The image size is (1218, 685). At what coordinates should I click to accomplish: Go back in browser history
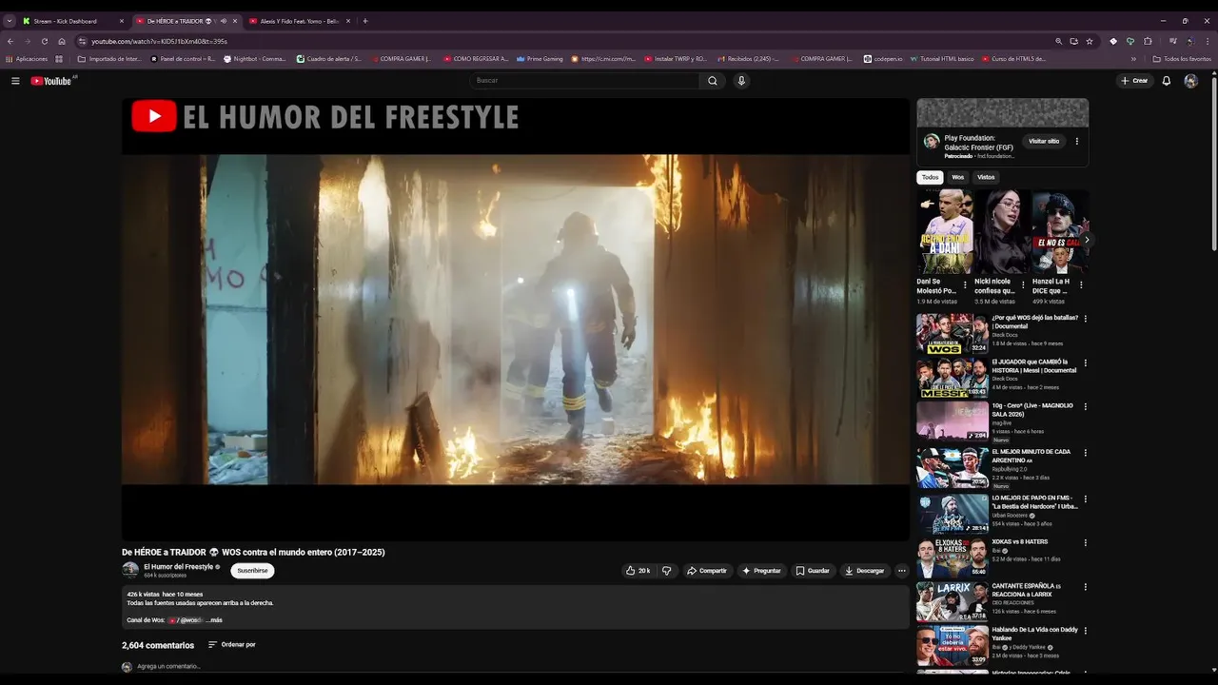pos(10,41)
